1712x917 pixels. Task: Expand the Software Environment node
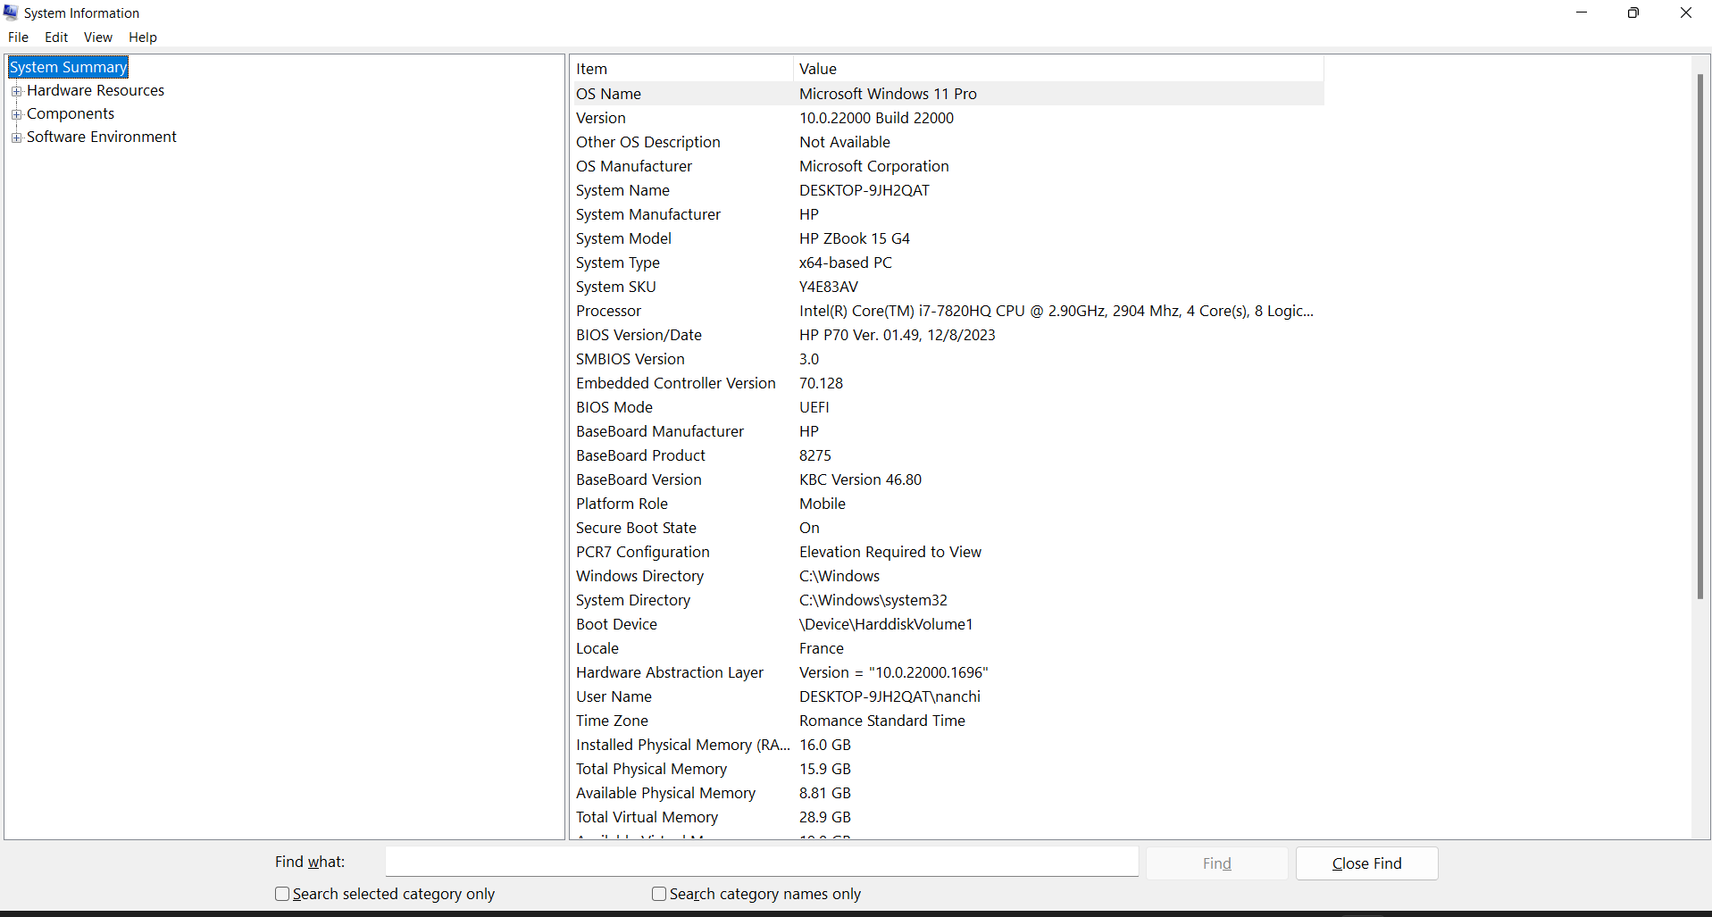pos(16,138)
